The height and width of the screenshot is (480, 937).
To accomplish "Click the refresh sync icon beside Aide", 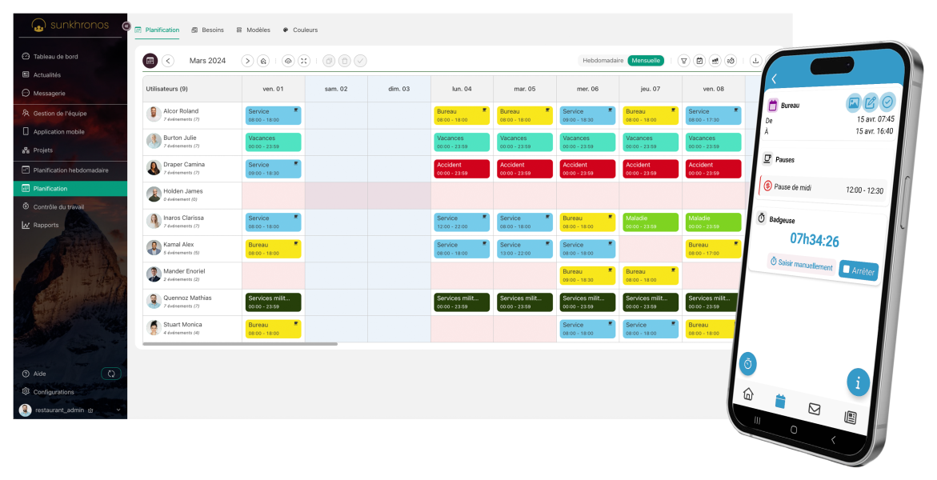I will tap(111, 374).
